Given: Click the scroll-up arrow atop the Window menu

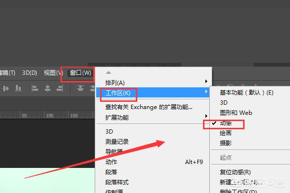Looking at the screenshot, I should point(108,72).
